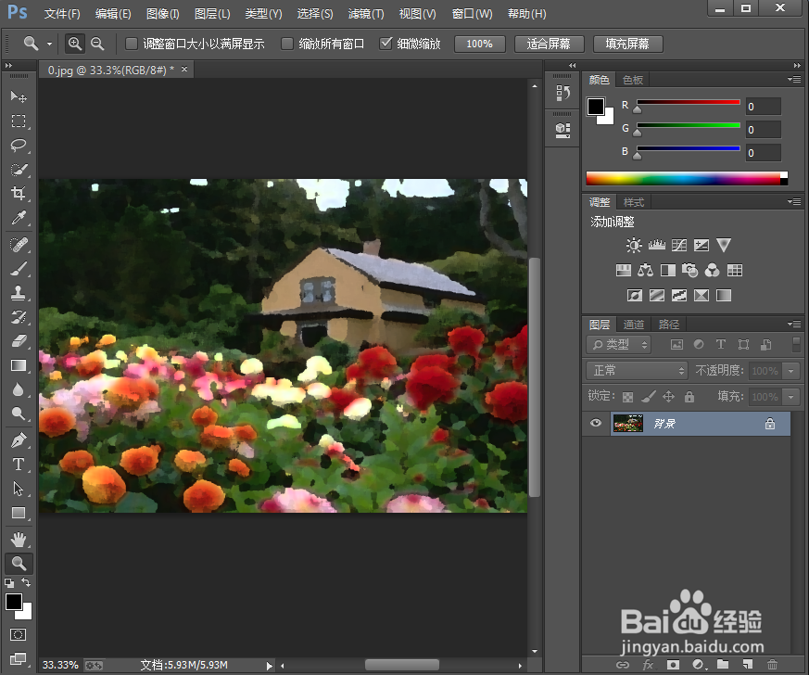This screenshot has height=675, width=809.
Task: Open the Image menu
Action: (162, 14)
